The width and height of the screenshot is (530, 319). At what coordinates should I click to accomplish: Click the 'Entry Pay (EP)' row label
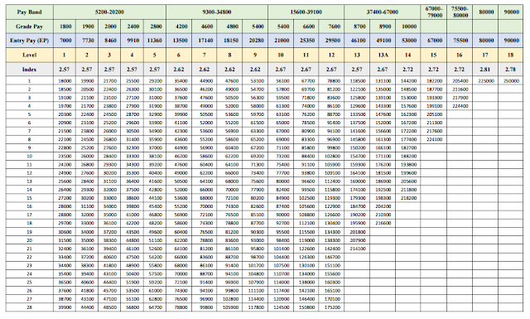pyautogui.click(x=30, y=41)
